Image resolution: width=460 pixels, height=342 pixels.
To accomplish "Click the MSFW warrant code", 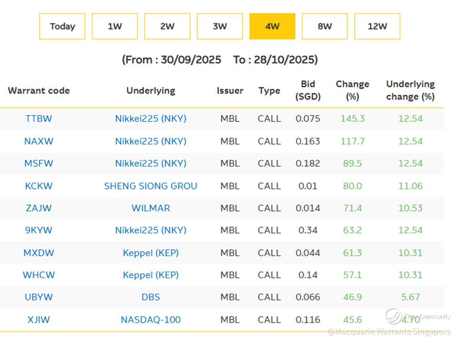I will click(x=39, y=164).
